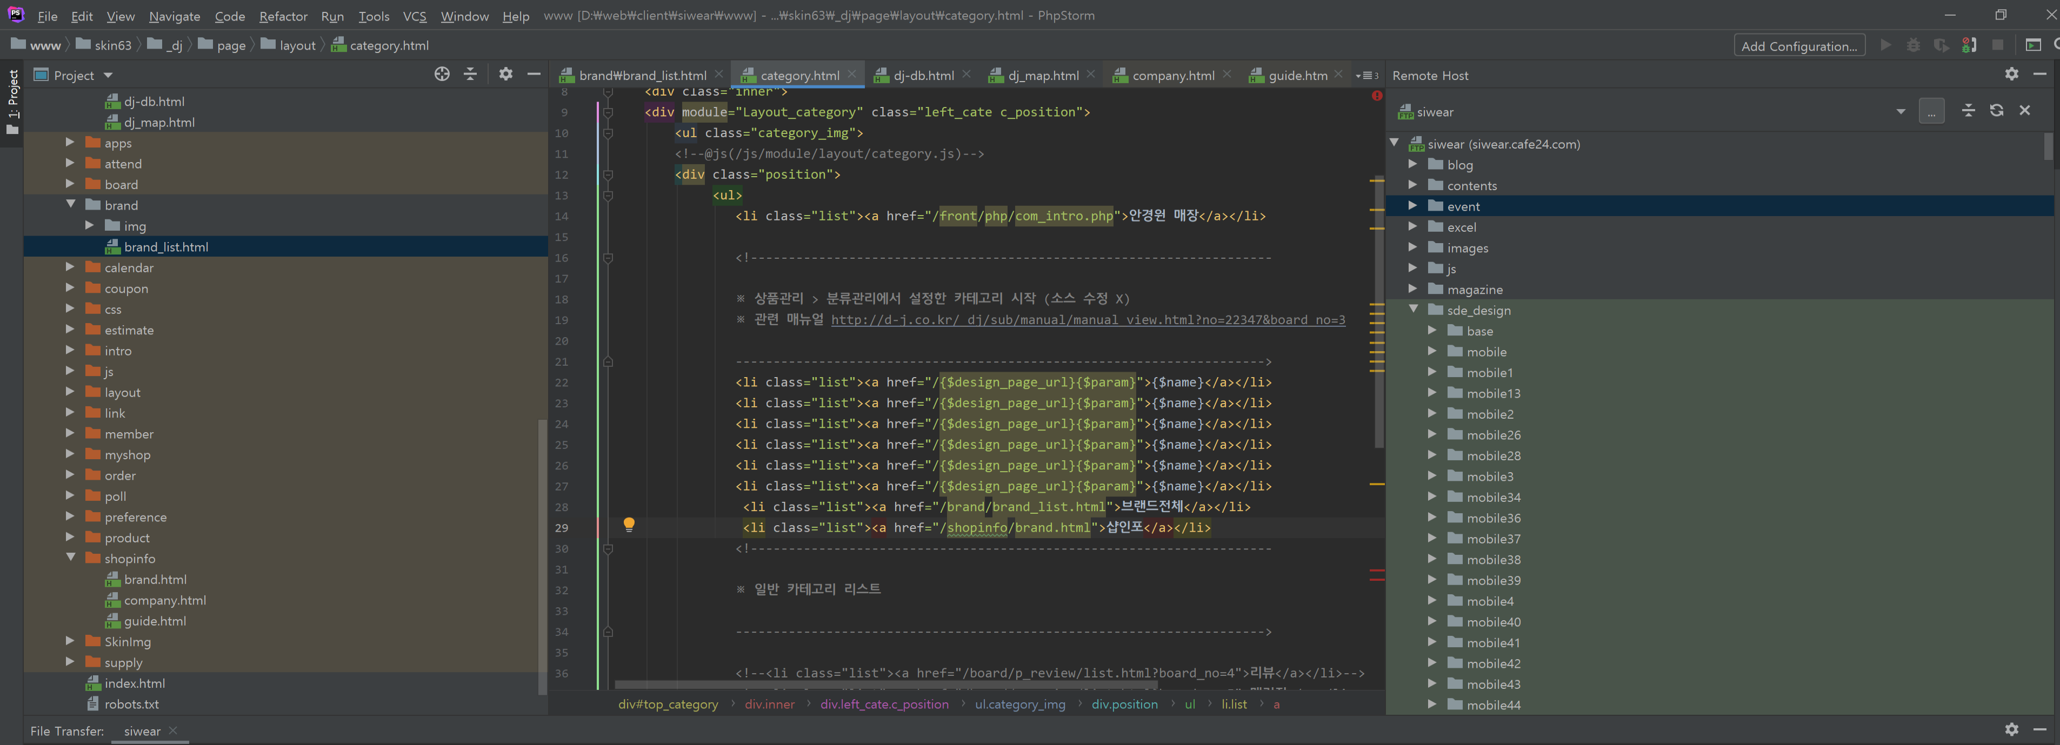
Task: Click the red error indicator in editor
Action: click(1376, 96)
